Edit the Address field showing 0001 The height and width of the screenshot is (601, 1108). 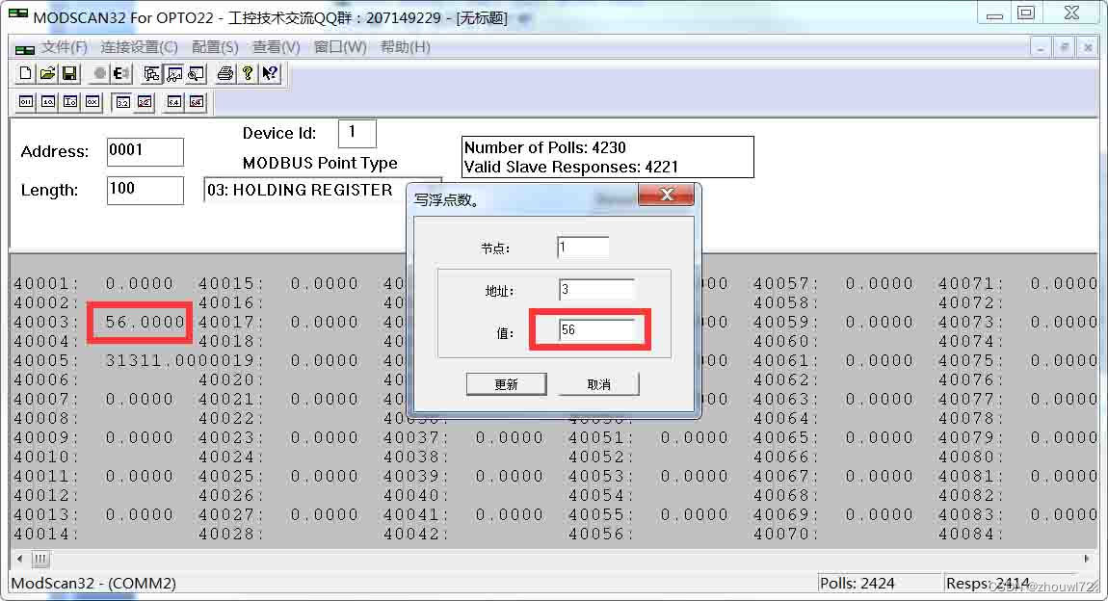pyautogui.click(x=145, y=151)
